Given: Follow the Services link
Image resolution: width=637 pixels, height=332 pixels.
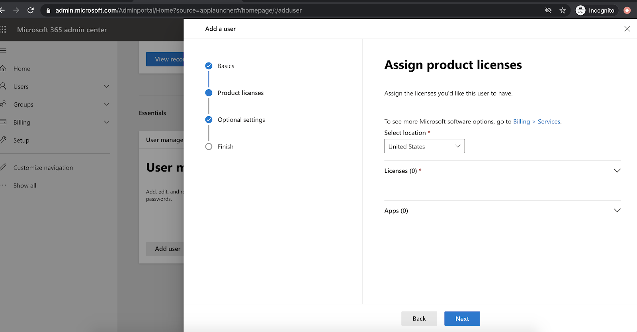Looking at the screenshot, I should coord(549,121).
